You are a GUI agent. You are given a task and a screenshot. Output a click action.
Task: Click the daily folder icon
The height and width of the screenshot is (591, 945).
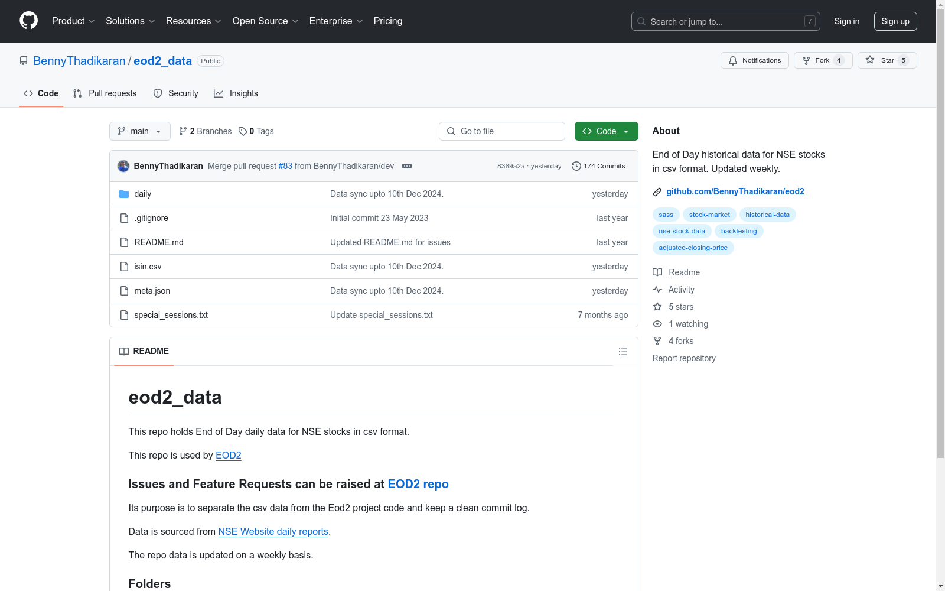coord(124,194)
